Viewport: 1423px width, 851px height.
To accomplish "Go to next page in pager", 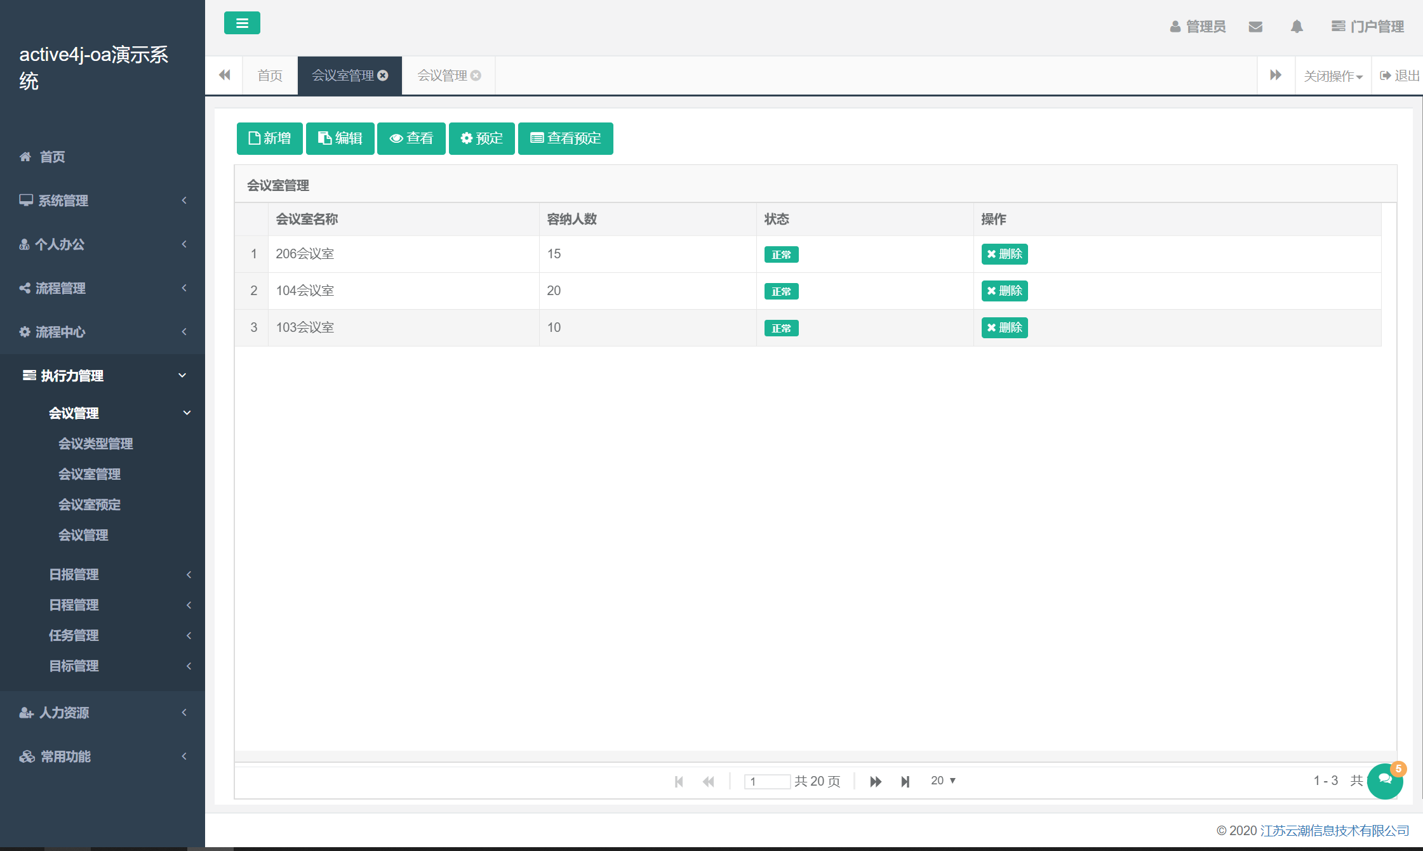I will tap(875, 781).
